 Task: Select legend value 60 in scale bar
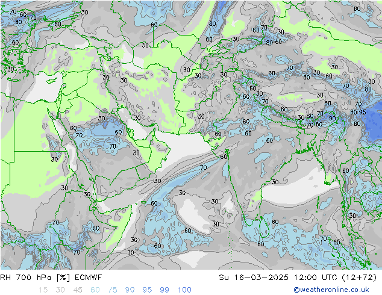(x=95, y=290)
